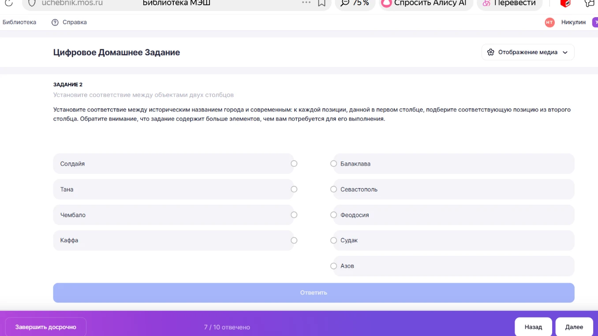This screenshot has width=598, height=336.
Task: Click the Ответить submit button
Action: coord(314,293)
